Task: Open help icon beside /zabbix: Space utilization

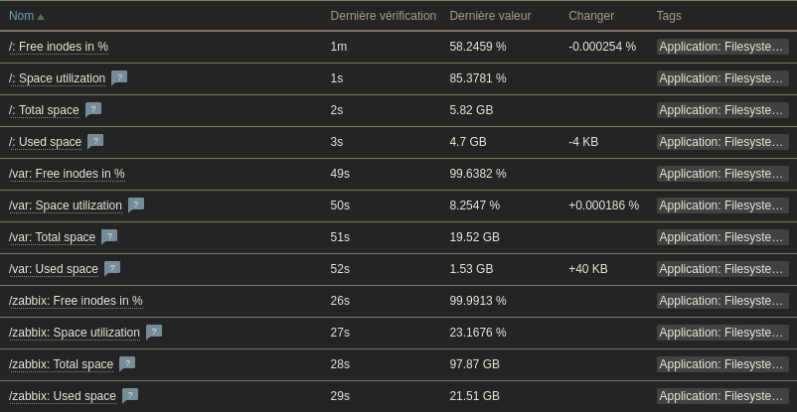Action: coord(154,332)
